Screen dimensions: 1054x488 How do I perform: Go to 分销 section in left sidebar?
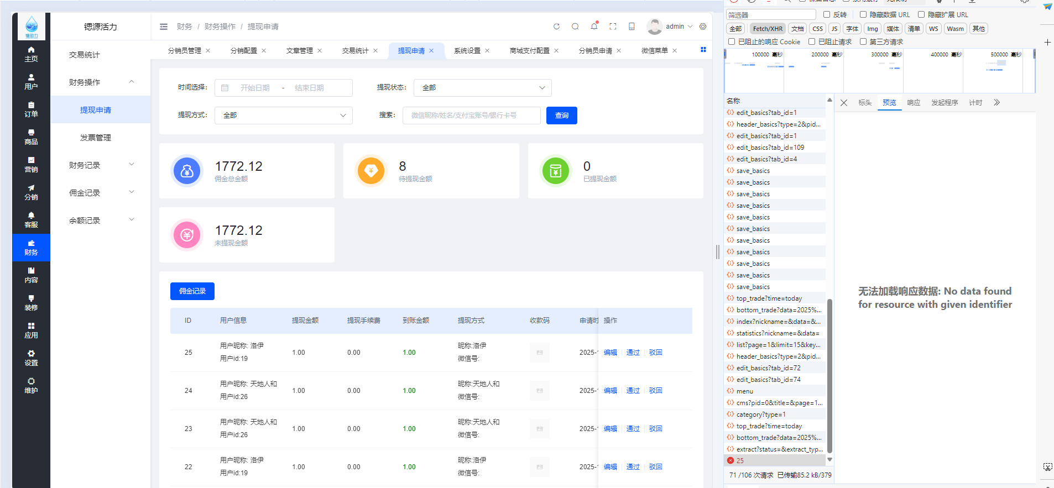(31, 192)
